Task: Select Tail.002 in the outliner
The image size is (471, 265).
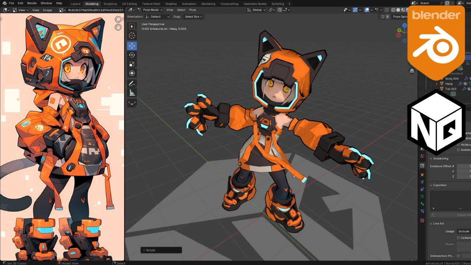Action: (x=451, y=89)
